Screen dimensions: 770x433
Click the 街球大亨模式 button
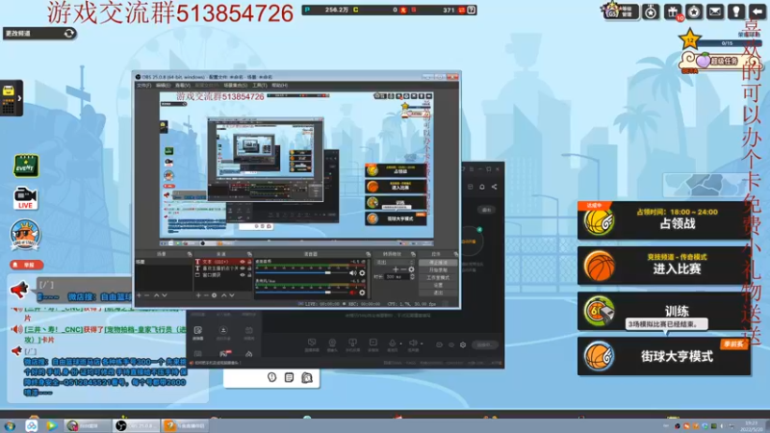664,356
